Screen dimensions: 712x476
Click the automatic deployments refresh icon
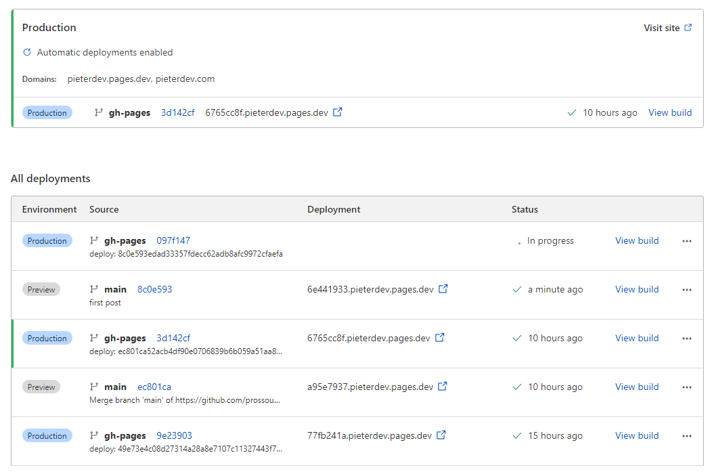(x=27, y=52)
